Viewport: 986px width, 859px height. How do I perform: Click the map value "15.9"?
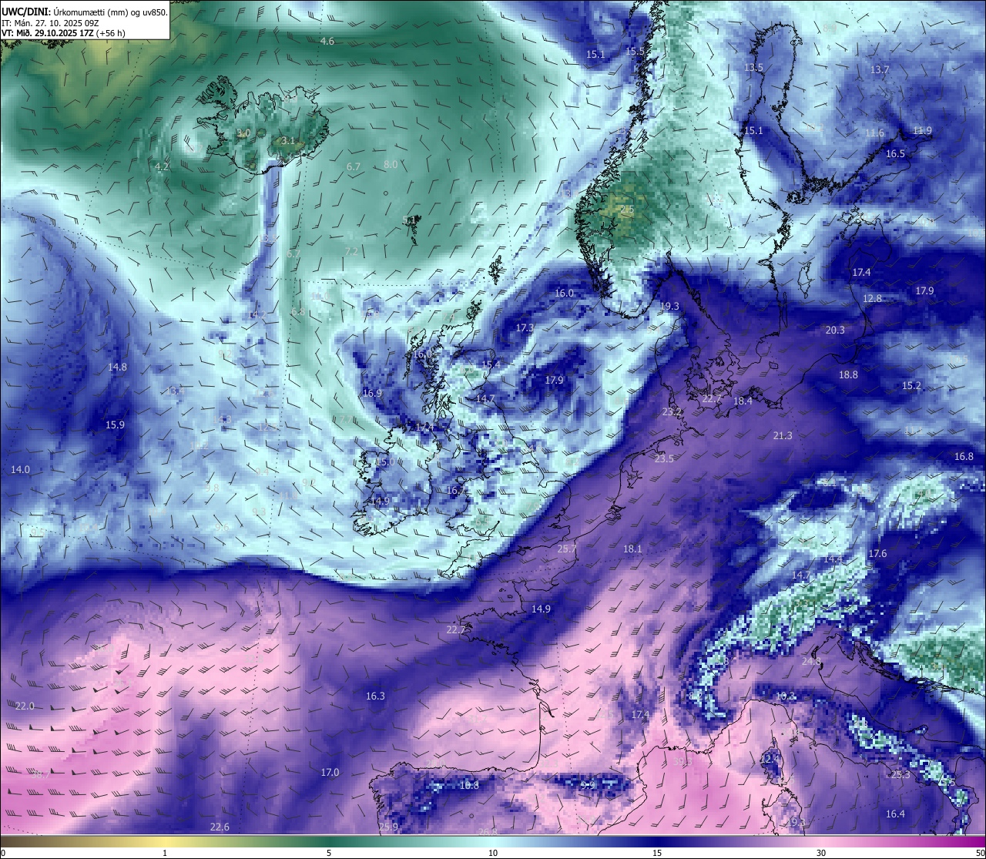coord(115,425)
